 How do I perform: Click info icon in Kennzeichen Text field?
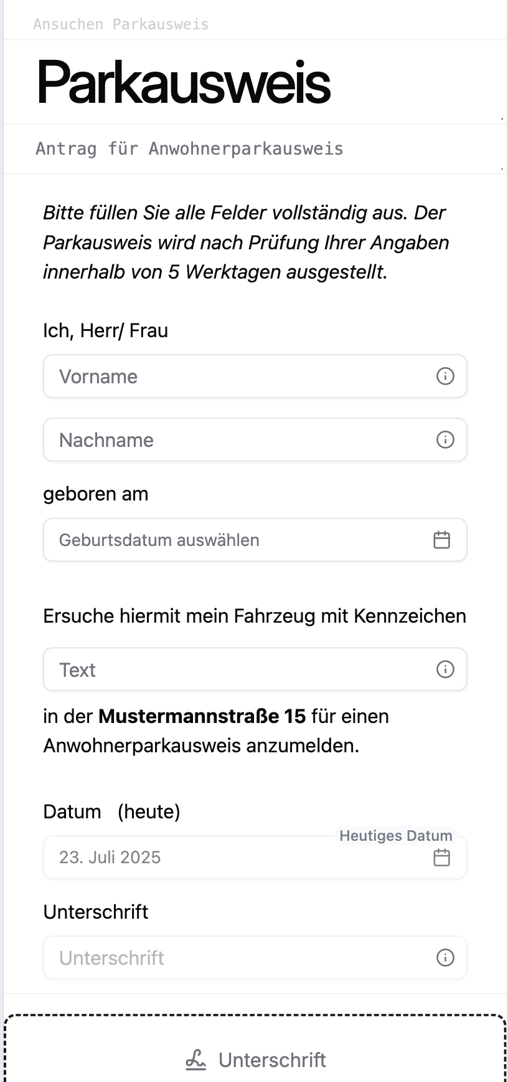pyautogui.click(x=445, y=669)
